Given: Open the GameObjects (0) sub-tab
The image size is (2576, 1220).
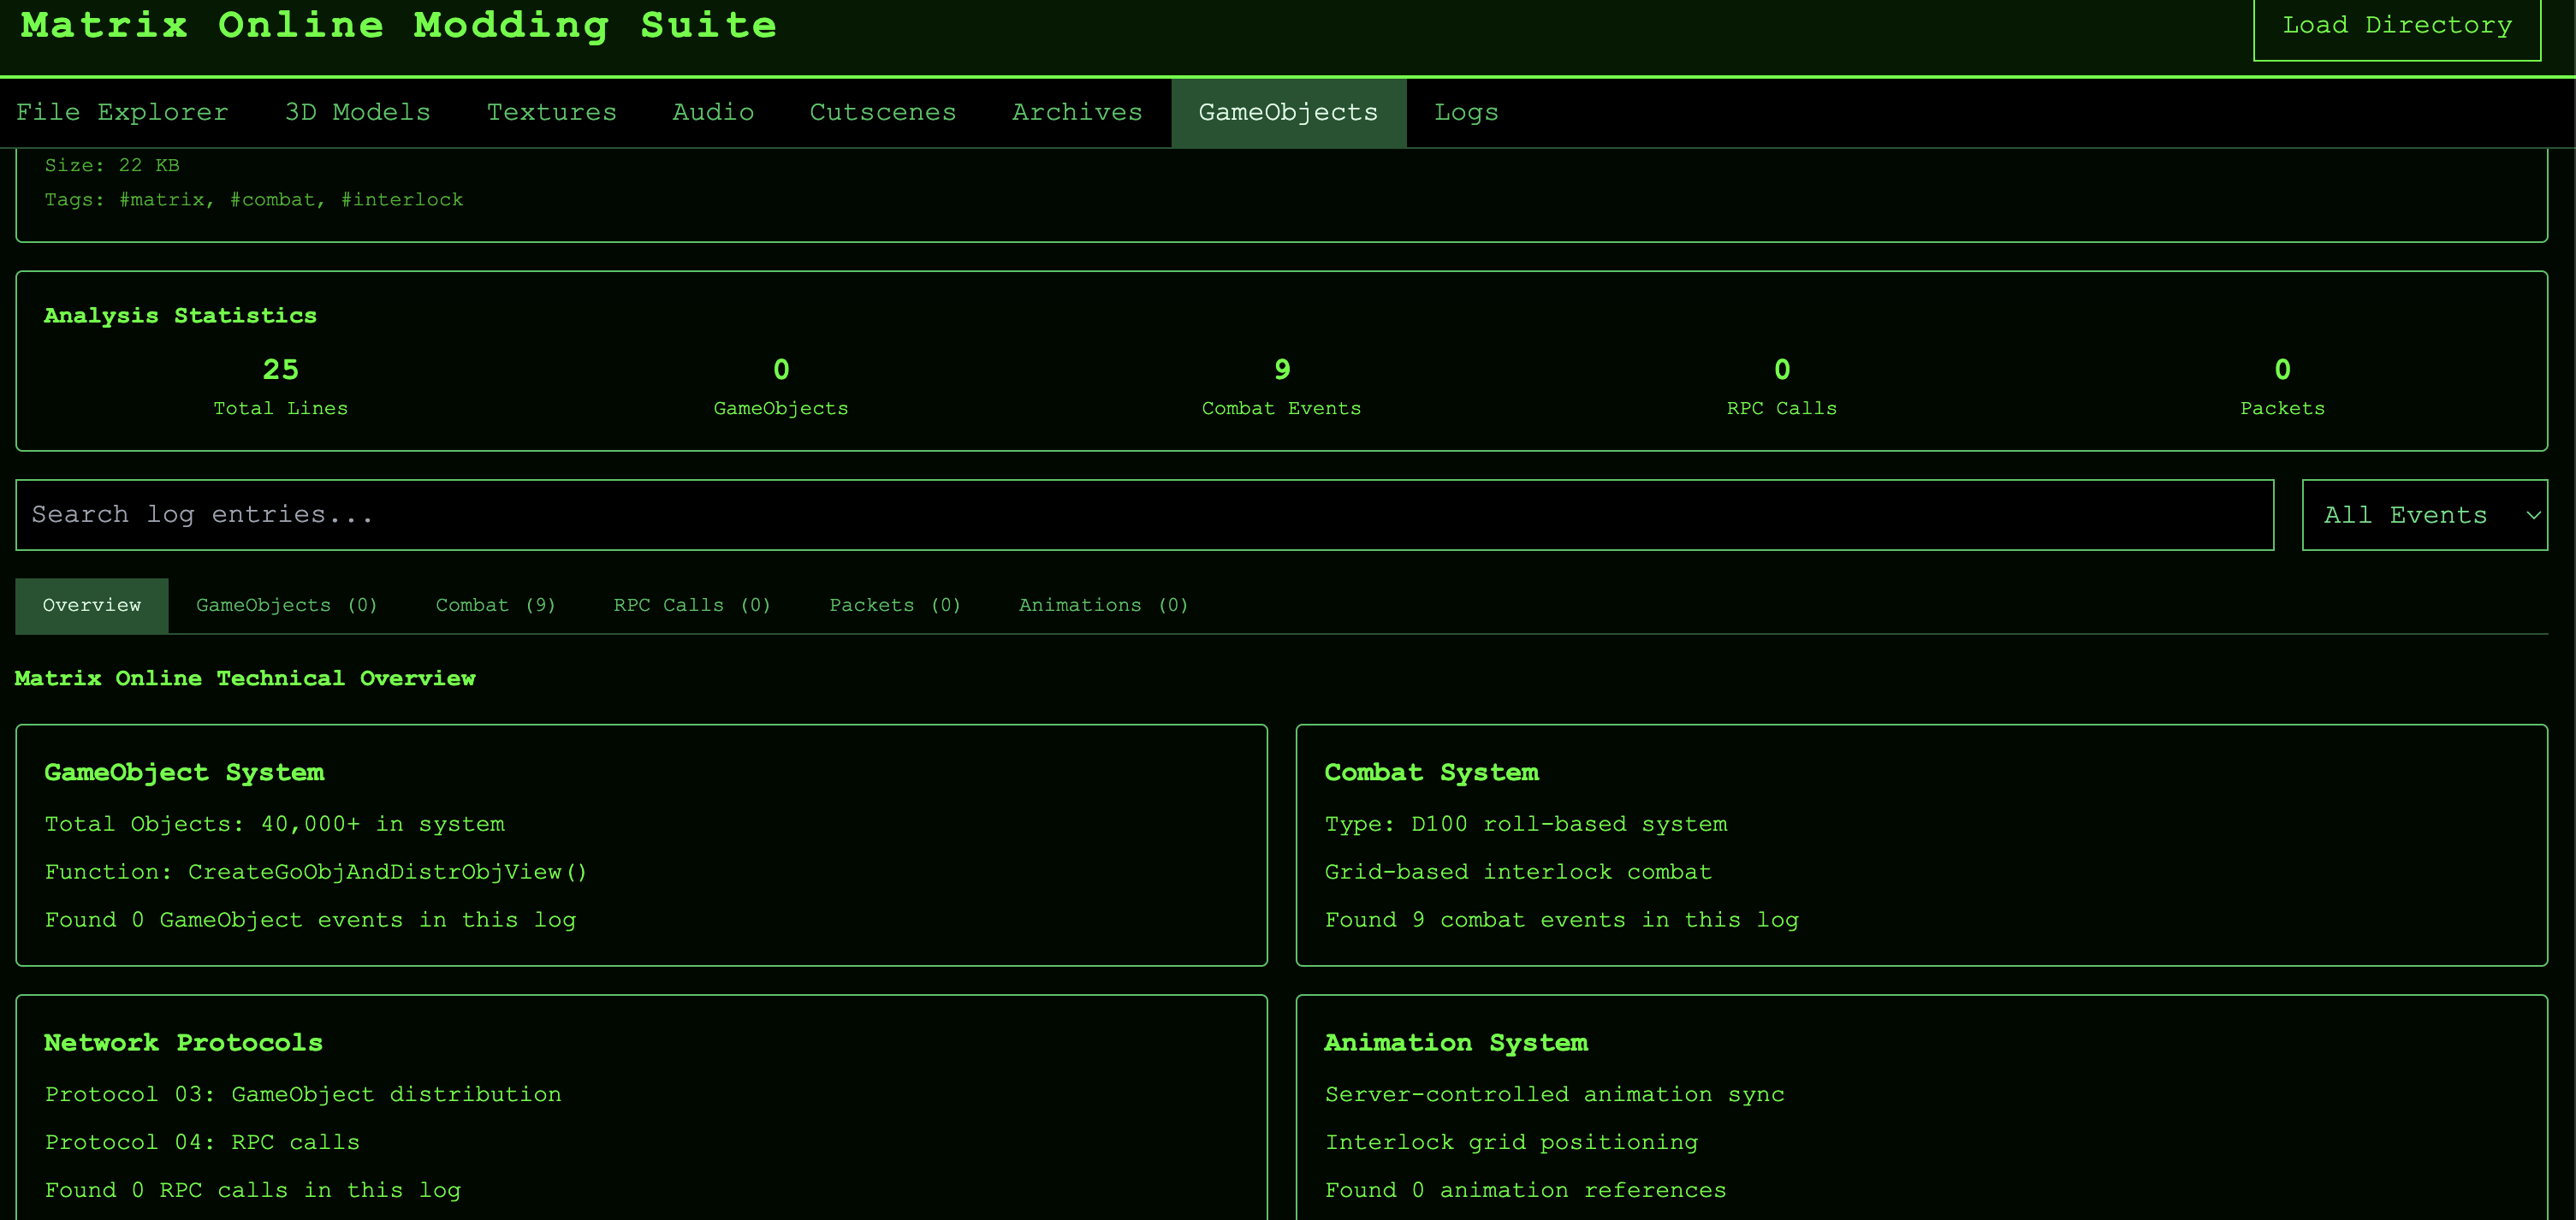Looking at the screenshot, I should click(286, 606).
